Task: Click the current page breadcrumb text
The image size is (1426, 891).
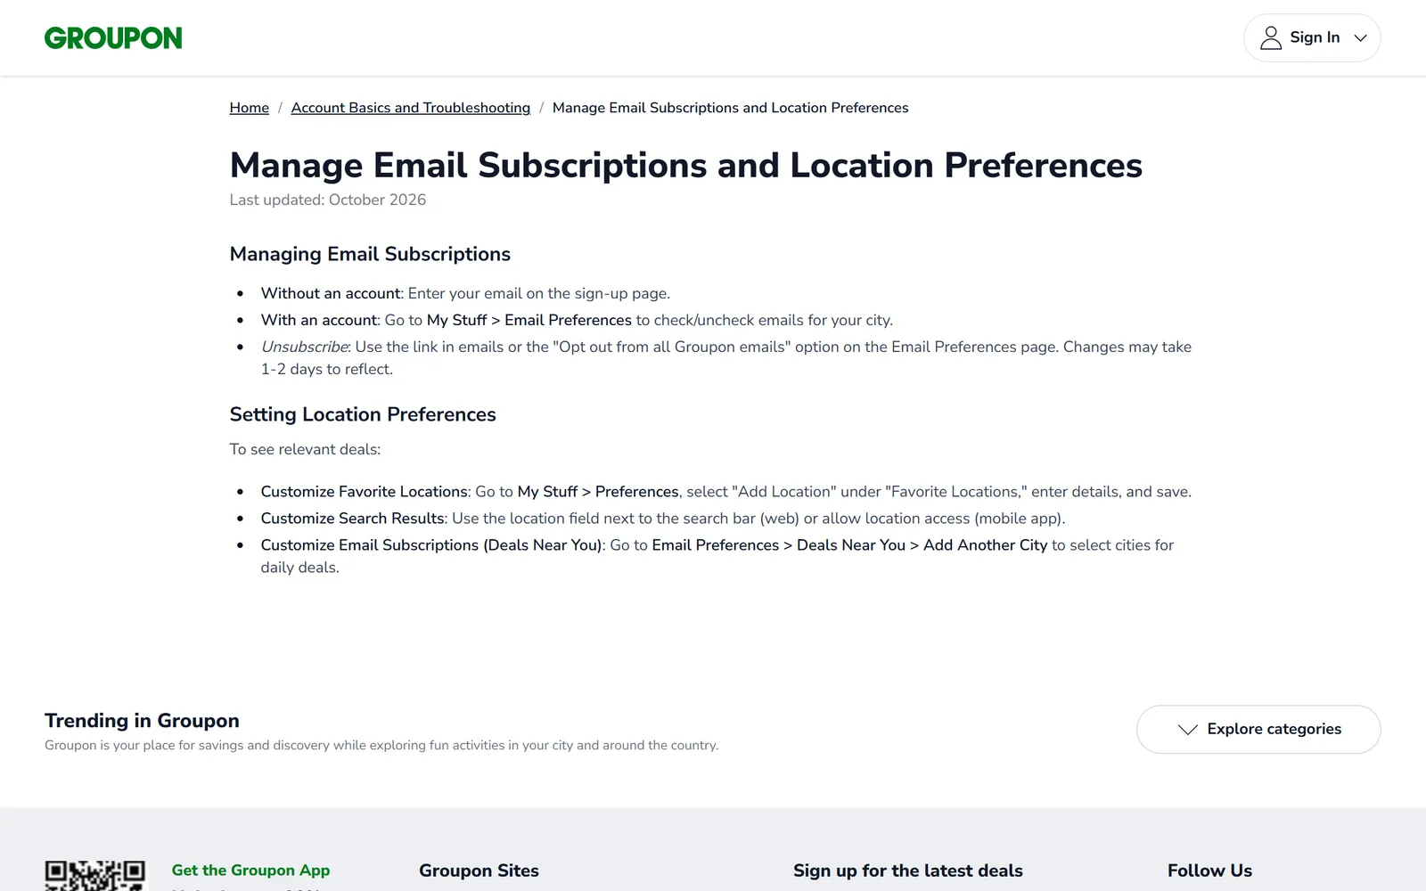Action: point(731,108)
